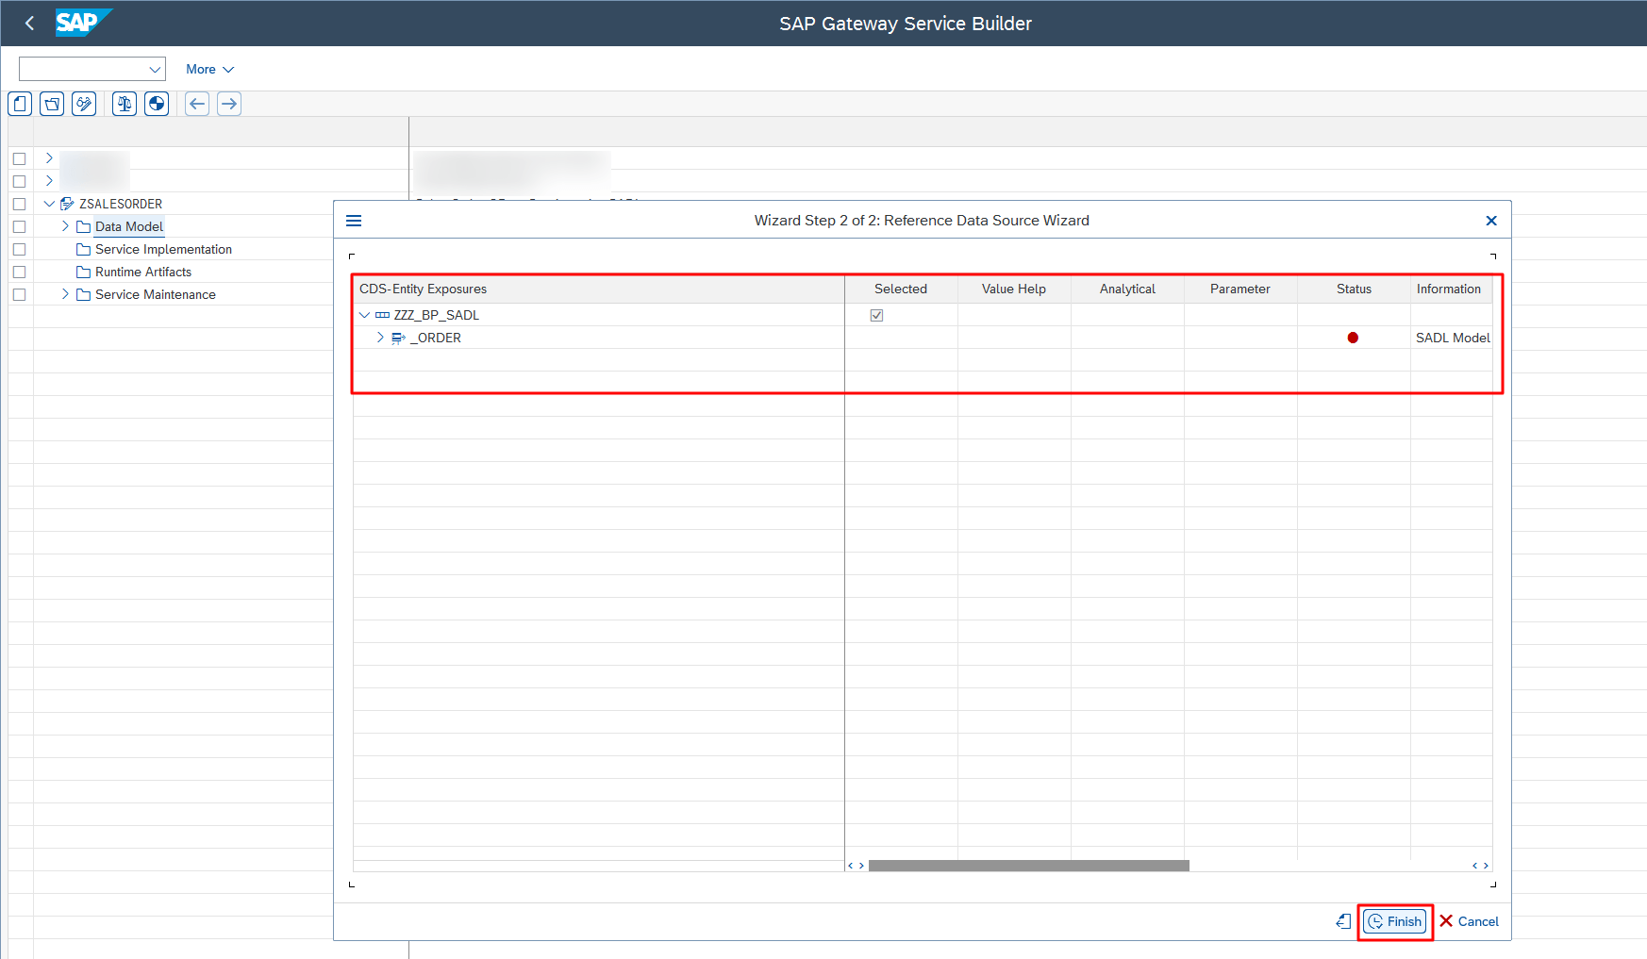Open the wizard dialog hamburger menu
This screenshot has height=959, width=1647.
(354, 221)
